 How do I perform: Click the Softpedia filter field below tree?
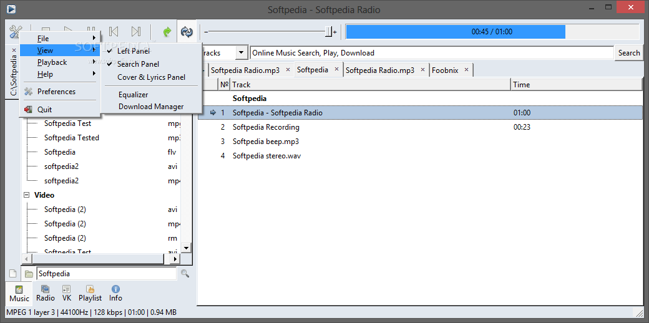tap(106, 273)
